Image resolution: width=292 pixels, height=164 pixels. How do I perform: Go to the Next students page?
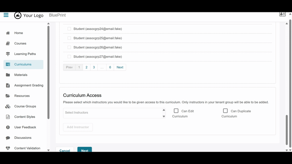120,67
